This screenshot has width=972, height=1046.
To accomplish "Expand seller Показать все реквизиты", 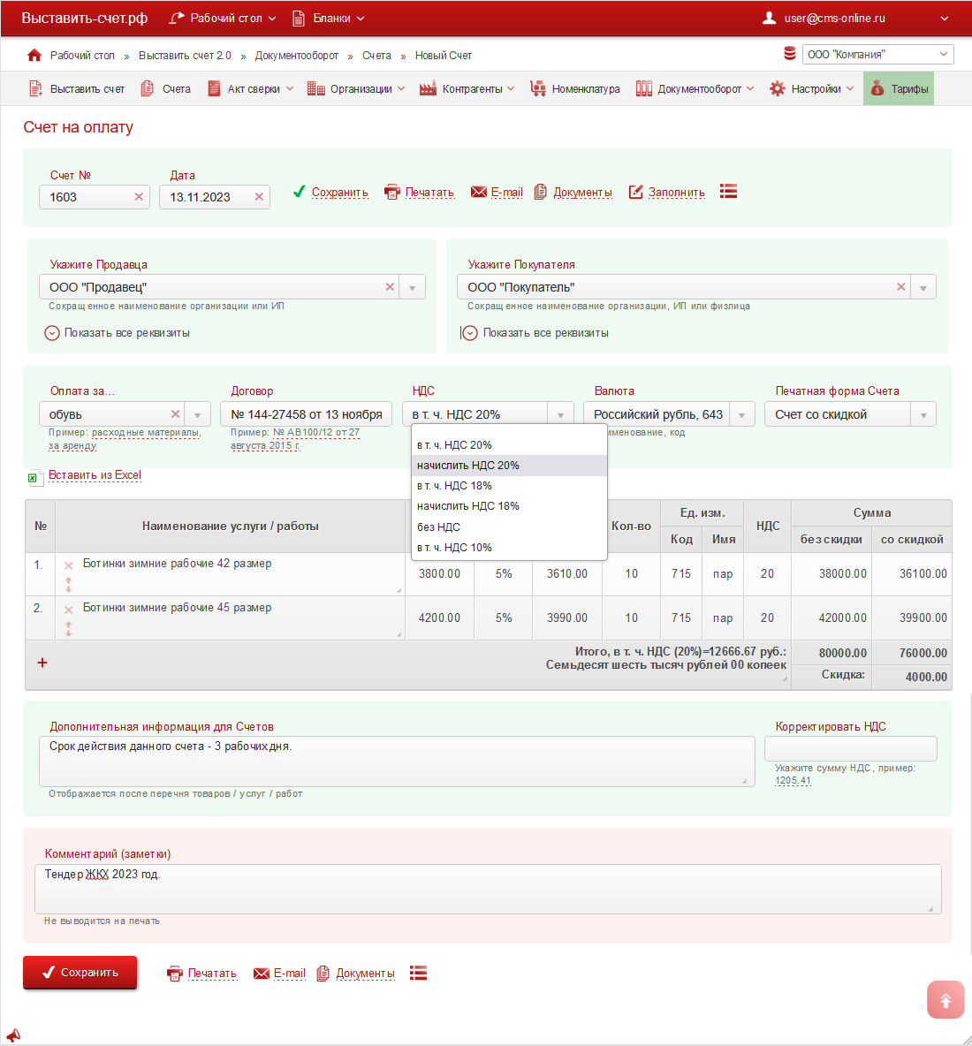I will [x=117, y=333].
